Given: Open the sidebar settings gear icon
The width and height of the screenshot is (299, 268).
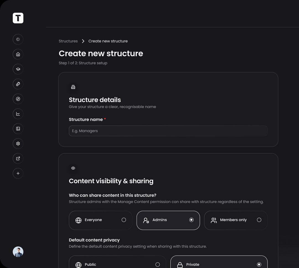Looking at the screenshot, I should click(18, 144).
